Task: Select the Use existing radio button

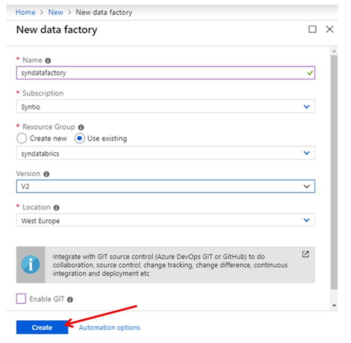Action: point(79,138)
